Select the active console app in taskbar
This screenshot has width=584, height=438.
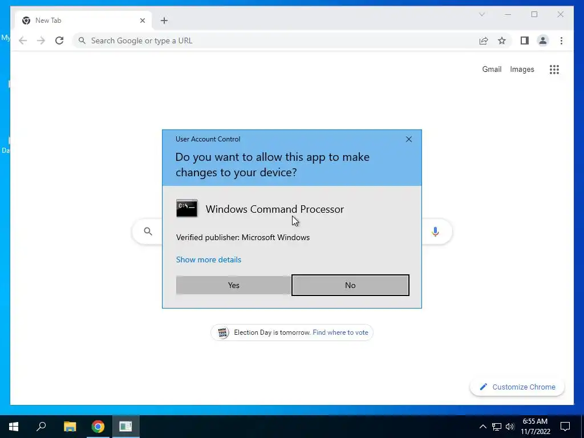125,427
